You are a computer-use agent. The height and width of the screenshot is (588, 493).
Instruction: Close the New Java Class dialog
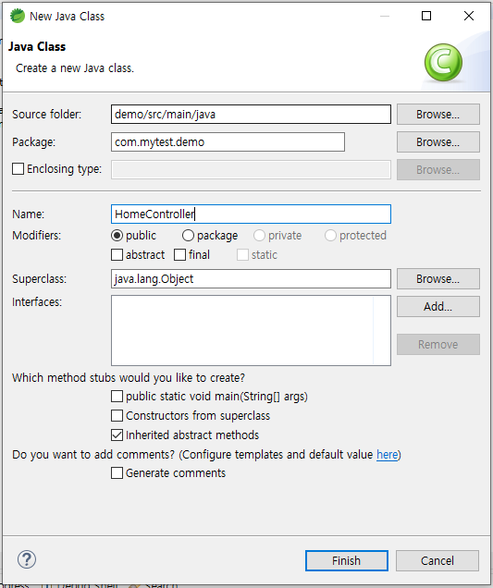pyautogui.click(x=469, y=16)
